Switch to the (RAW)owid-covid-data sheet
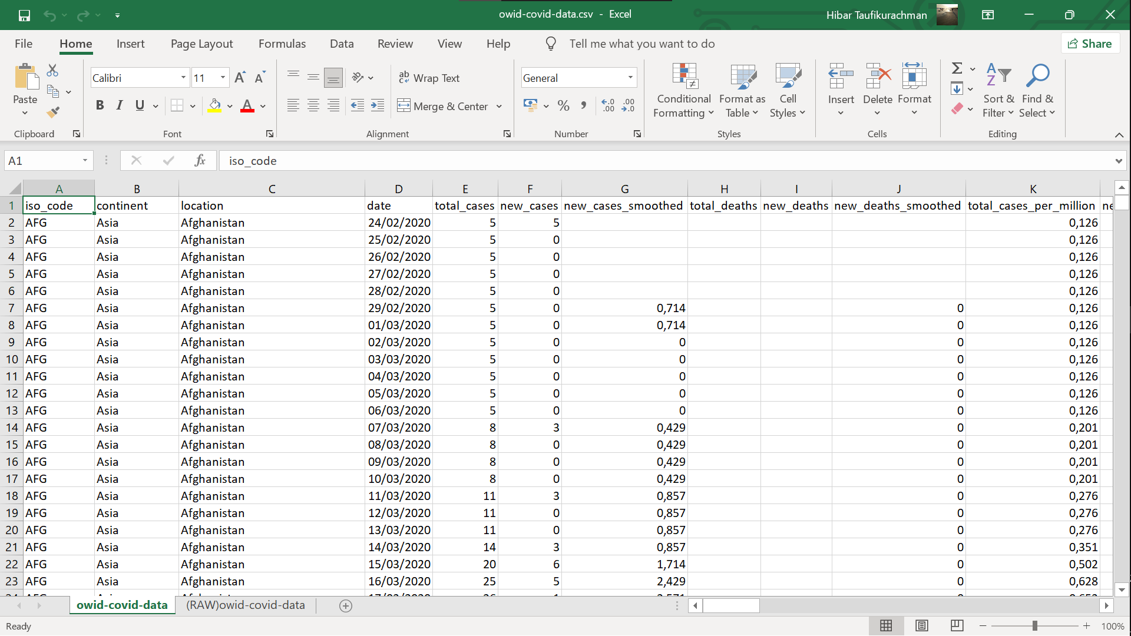1131x636 pixels. tap(245, 605)
